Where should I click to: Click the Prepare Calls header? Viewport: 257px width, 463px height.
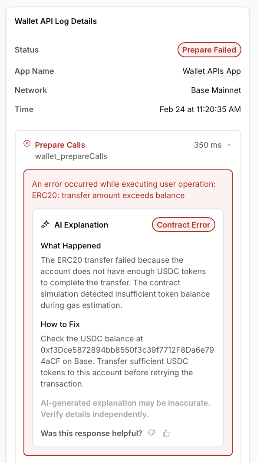point(60,145)
